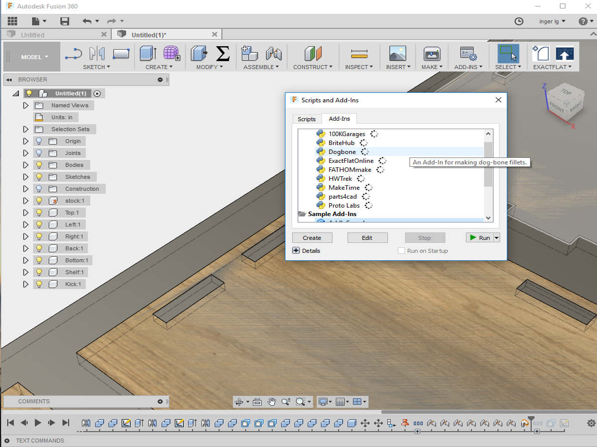Expand the Named Views tree node
The width and height of the screenshot is (597, 447).
26,105
